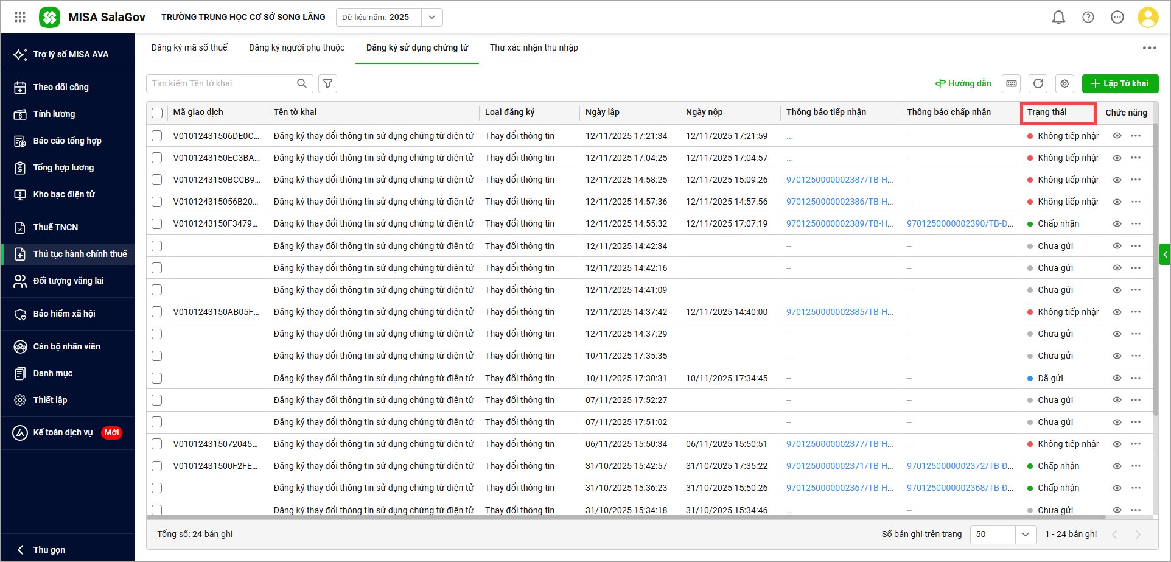The image size is (1171, 562).
Task: Switch to Đăng ký mã số thuế tab
Action: (x=189, y=47)
